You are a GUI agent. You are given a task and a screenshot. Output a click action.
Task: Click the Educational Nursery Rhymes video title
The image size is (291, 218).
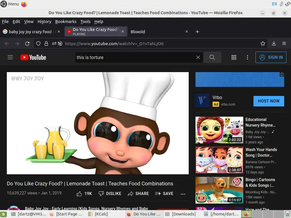[260, 122]
